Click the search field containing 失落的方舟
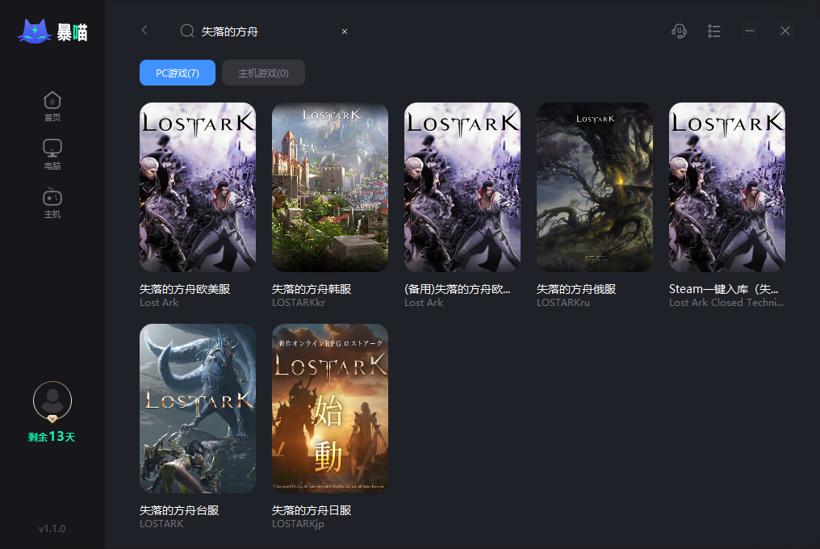 [x=264, y=31]
